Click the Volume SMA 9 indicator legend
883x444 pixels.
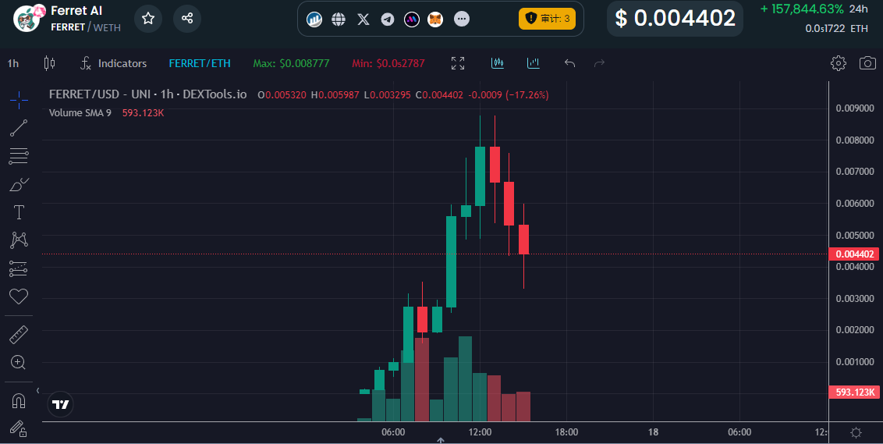80,112
